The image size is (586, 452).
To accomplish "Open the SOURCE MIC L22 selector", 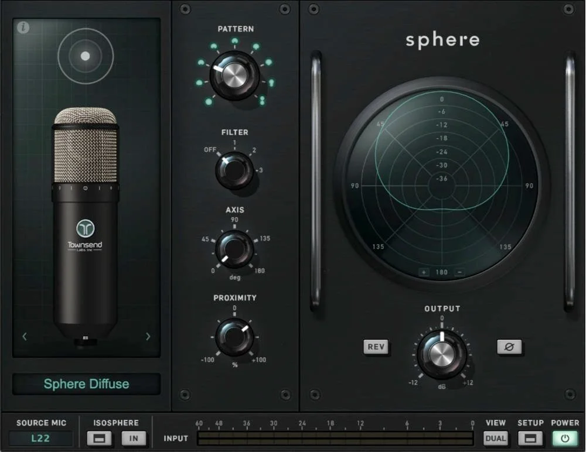I will click(x=41, y=437).
